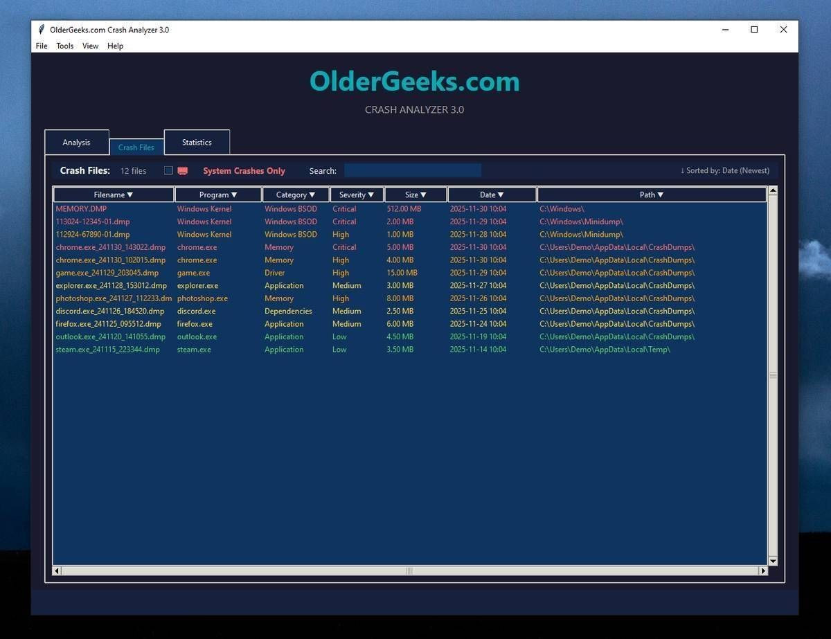
Task: Maximize the Crash Analyzer window
Action: tap(754, 30)
